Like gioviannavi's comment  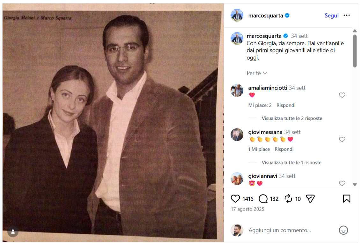(x=342, y=183)
